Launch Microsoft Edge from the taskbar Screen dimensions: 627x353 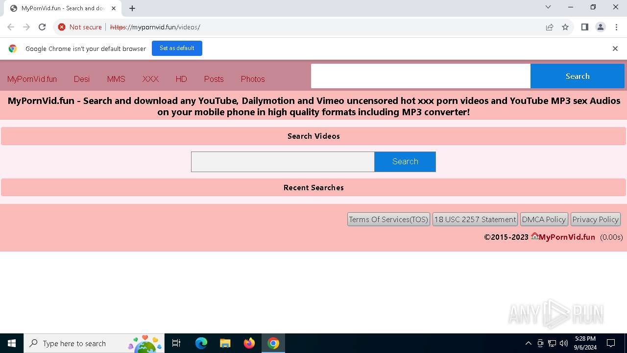click(201, 343)
